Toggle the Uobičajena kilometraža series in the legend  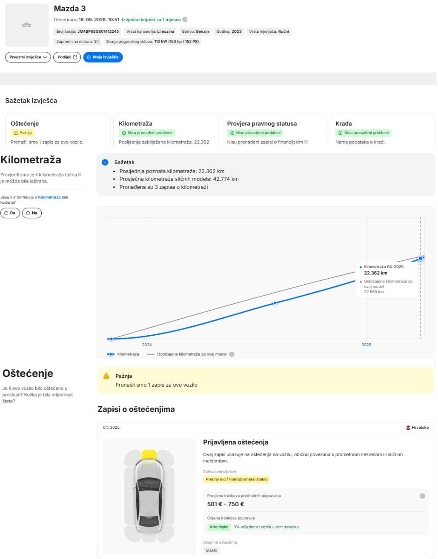[x=187, y=354]
